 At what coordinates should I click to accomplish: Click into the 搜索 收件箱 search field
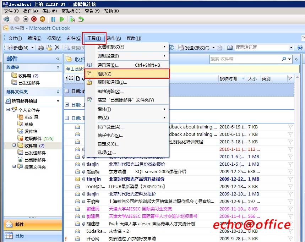tap(245, 59)
